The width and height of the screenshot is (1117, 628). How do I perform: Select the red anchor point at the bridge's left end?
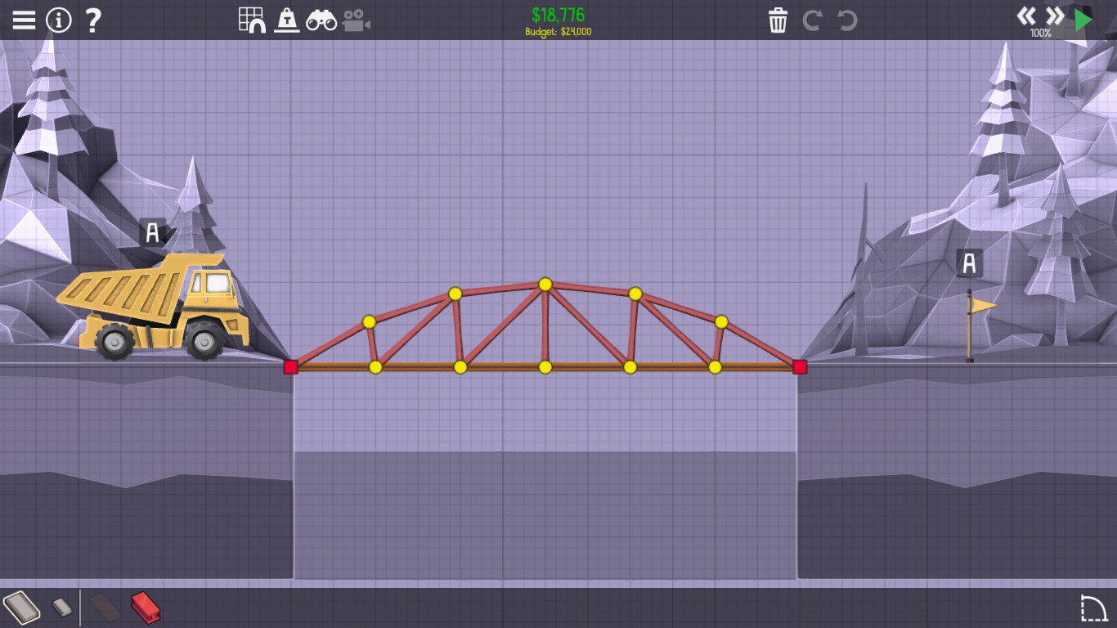pyautogui.click(x=290, y=367)
